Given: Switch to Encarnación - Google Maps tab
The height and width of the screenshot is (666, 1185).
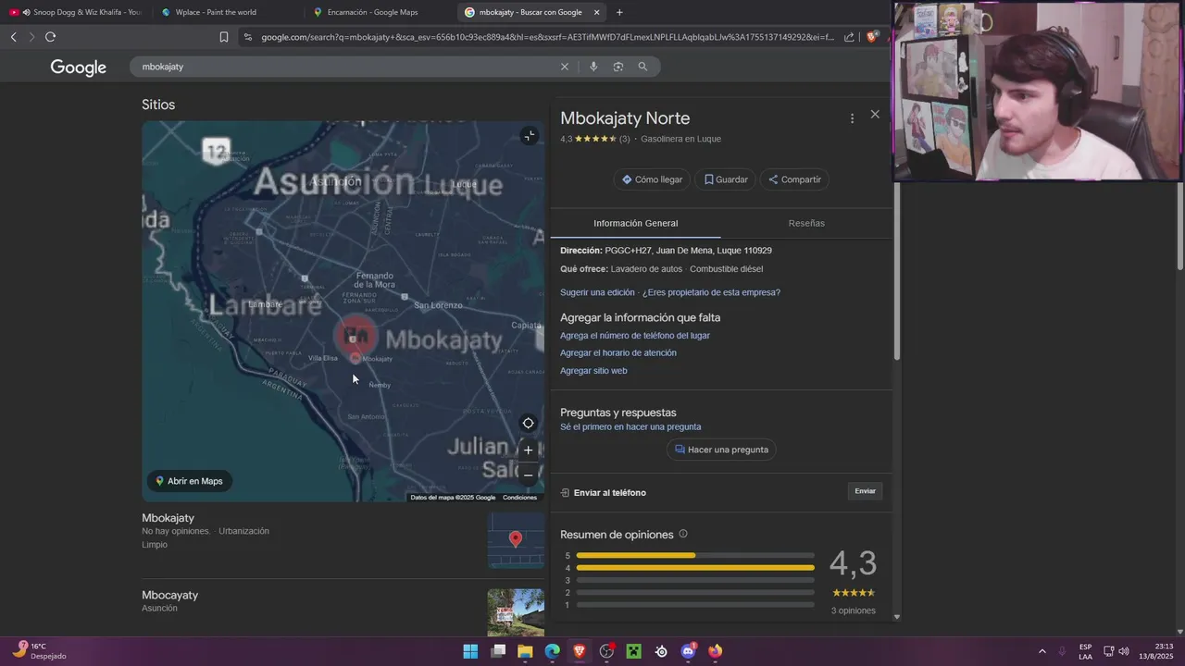Looking at the screenshot, I should [380, 12].
